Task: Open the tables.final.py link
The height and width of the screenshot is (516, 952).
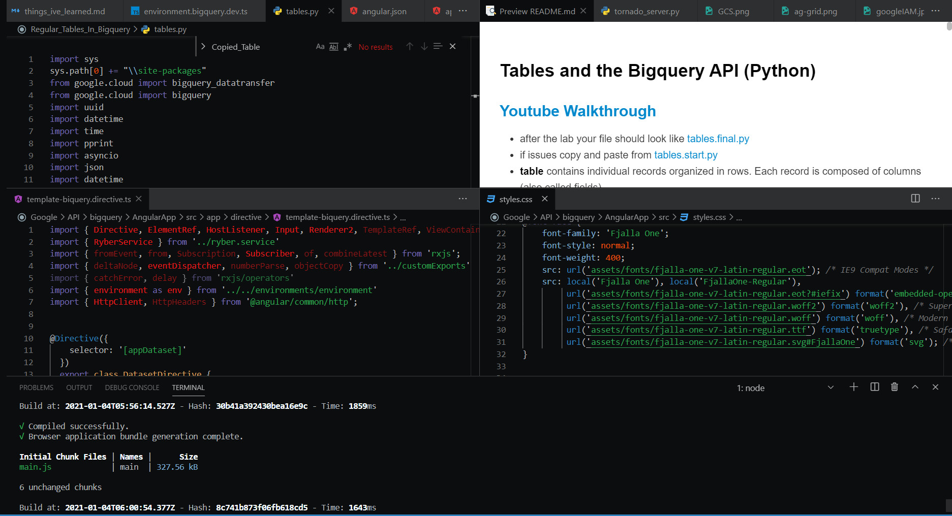Action: point(718,139)
